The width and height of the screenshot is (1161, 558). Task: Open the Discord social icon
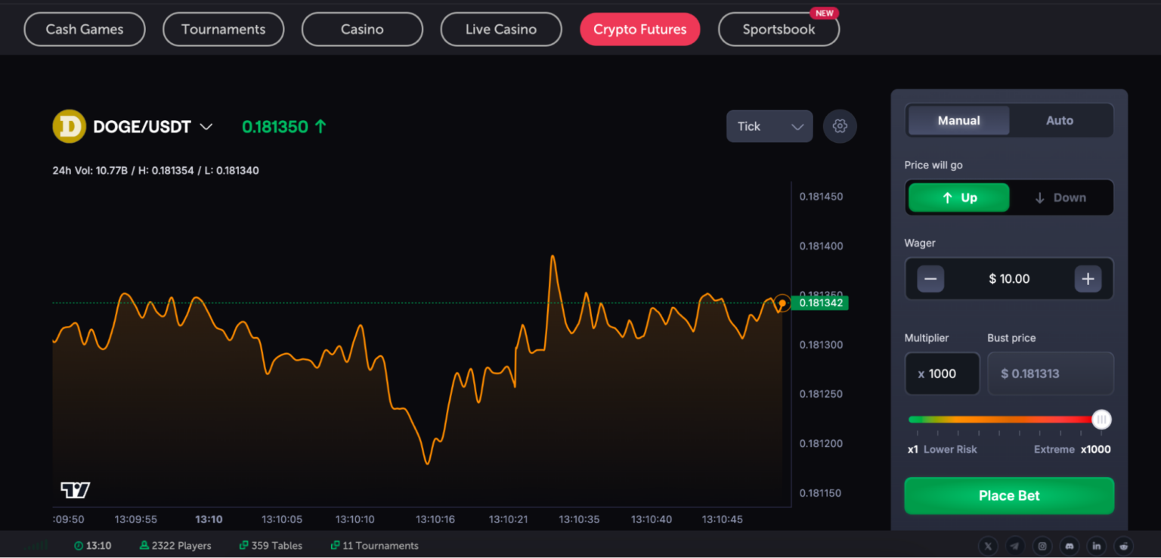[1070, 546]
